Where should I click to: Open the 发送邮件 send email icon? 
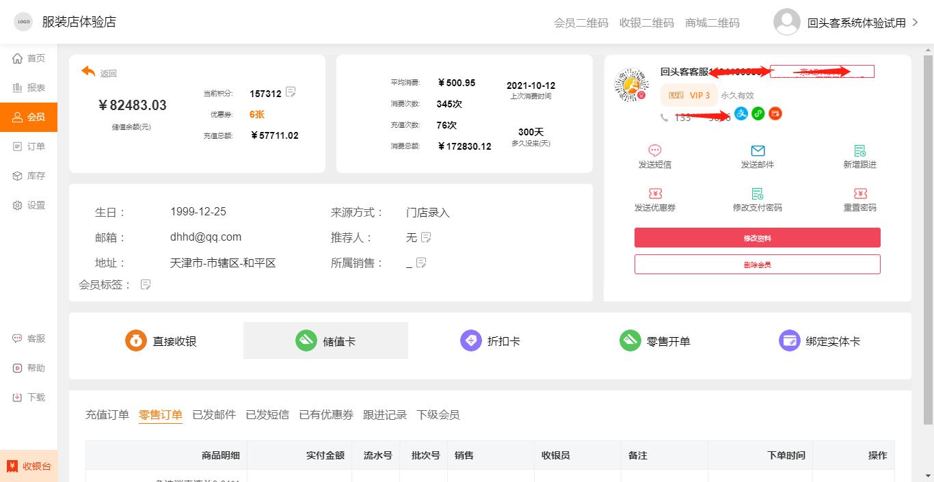point(757,155)
